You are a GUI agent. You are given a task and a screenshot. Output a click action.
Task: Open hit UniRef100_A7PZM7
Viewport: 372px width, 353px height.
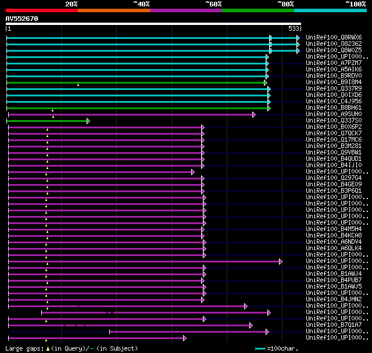click(x=334, y=63)
